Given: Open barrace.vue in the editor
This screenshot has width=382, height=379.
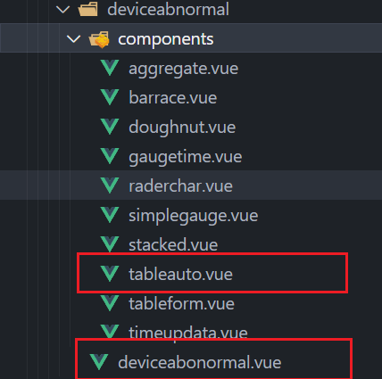Looking at the screenshot, I should (x=172, y=97).
